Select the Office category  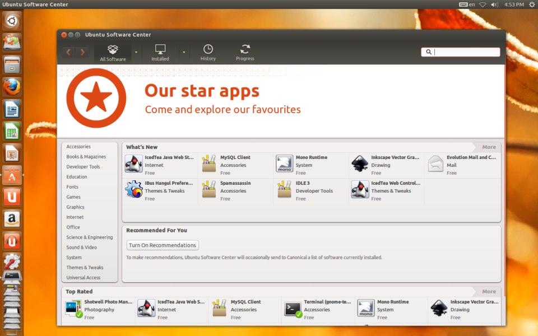(73, 227)
